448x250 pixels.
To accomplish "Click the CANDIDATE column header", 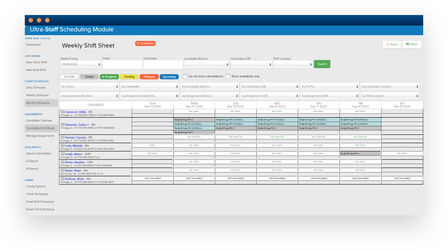I will (95, 105).
